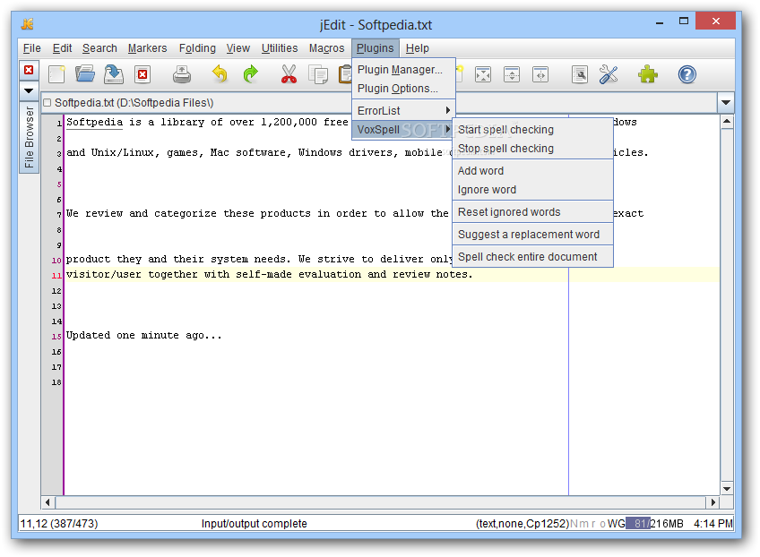Click the Split horizontally toolbar icon

pyautogui.click(x=512, y=74)
